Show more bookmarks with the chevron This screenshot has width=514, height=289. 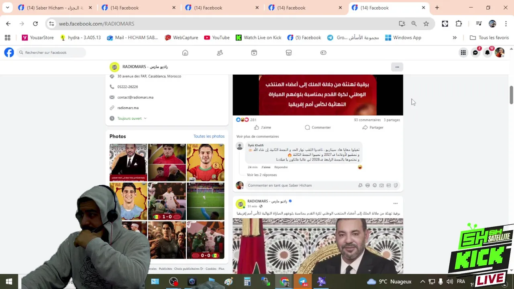click(x=455, y=38)
